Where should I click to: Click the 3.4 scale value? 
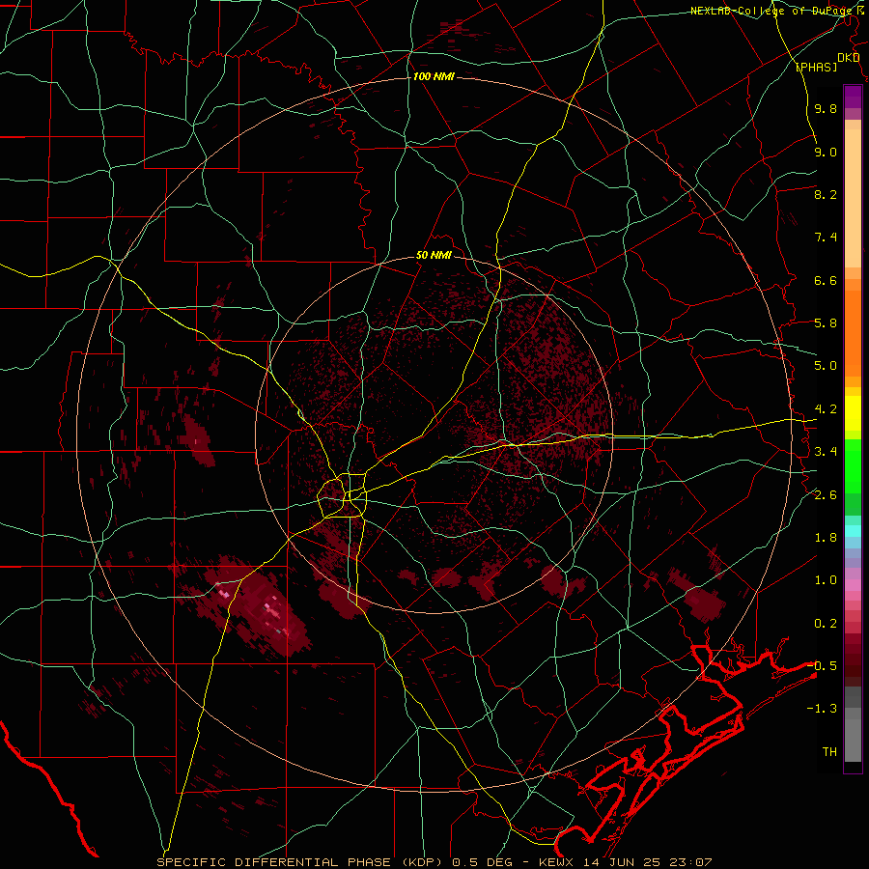826,452
